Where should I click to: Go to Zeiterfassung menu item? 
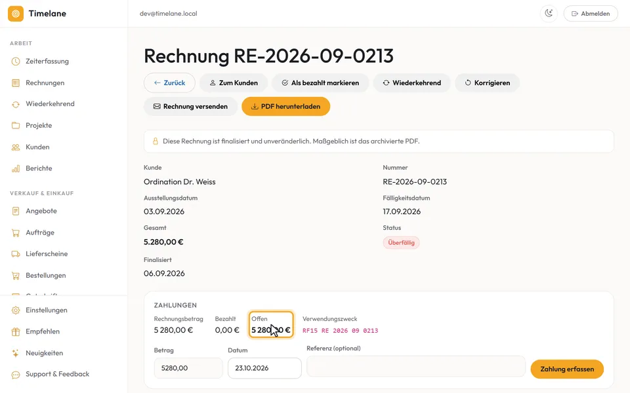pos(47,62)
